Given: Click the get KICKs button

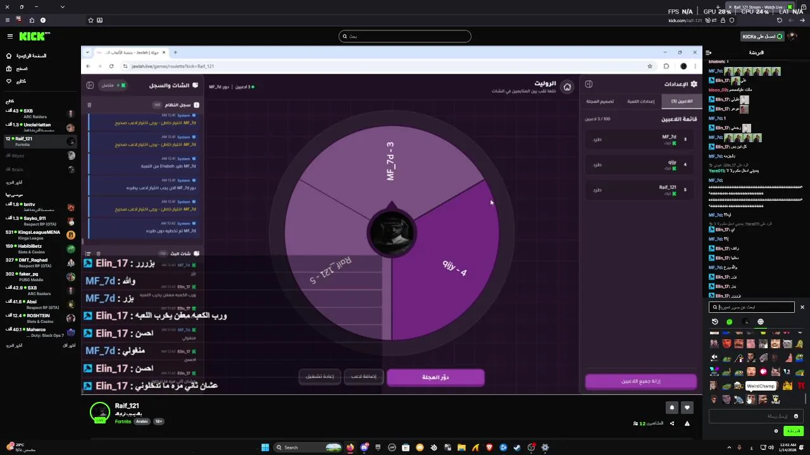Looking at the screenshot, I should point(763,37).
